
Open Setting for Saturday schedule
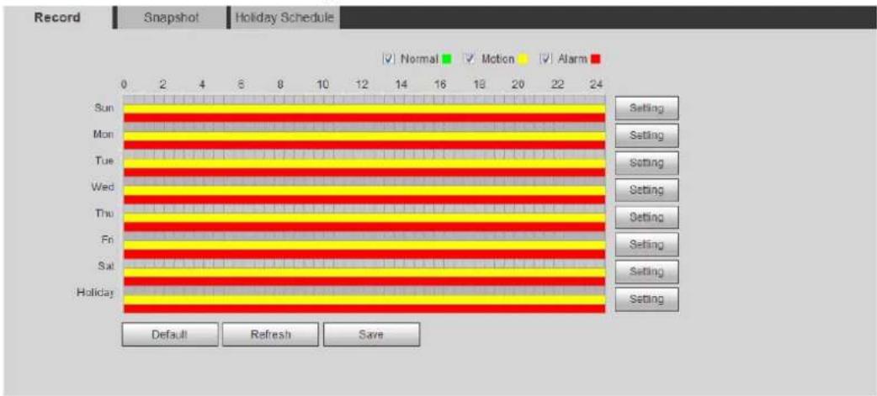coord(646,272)
